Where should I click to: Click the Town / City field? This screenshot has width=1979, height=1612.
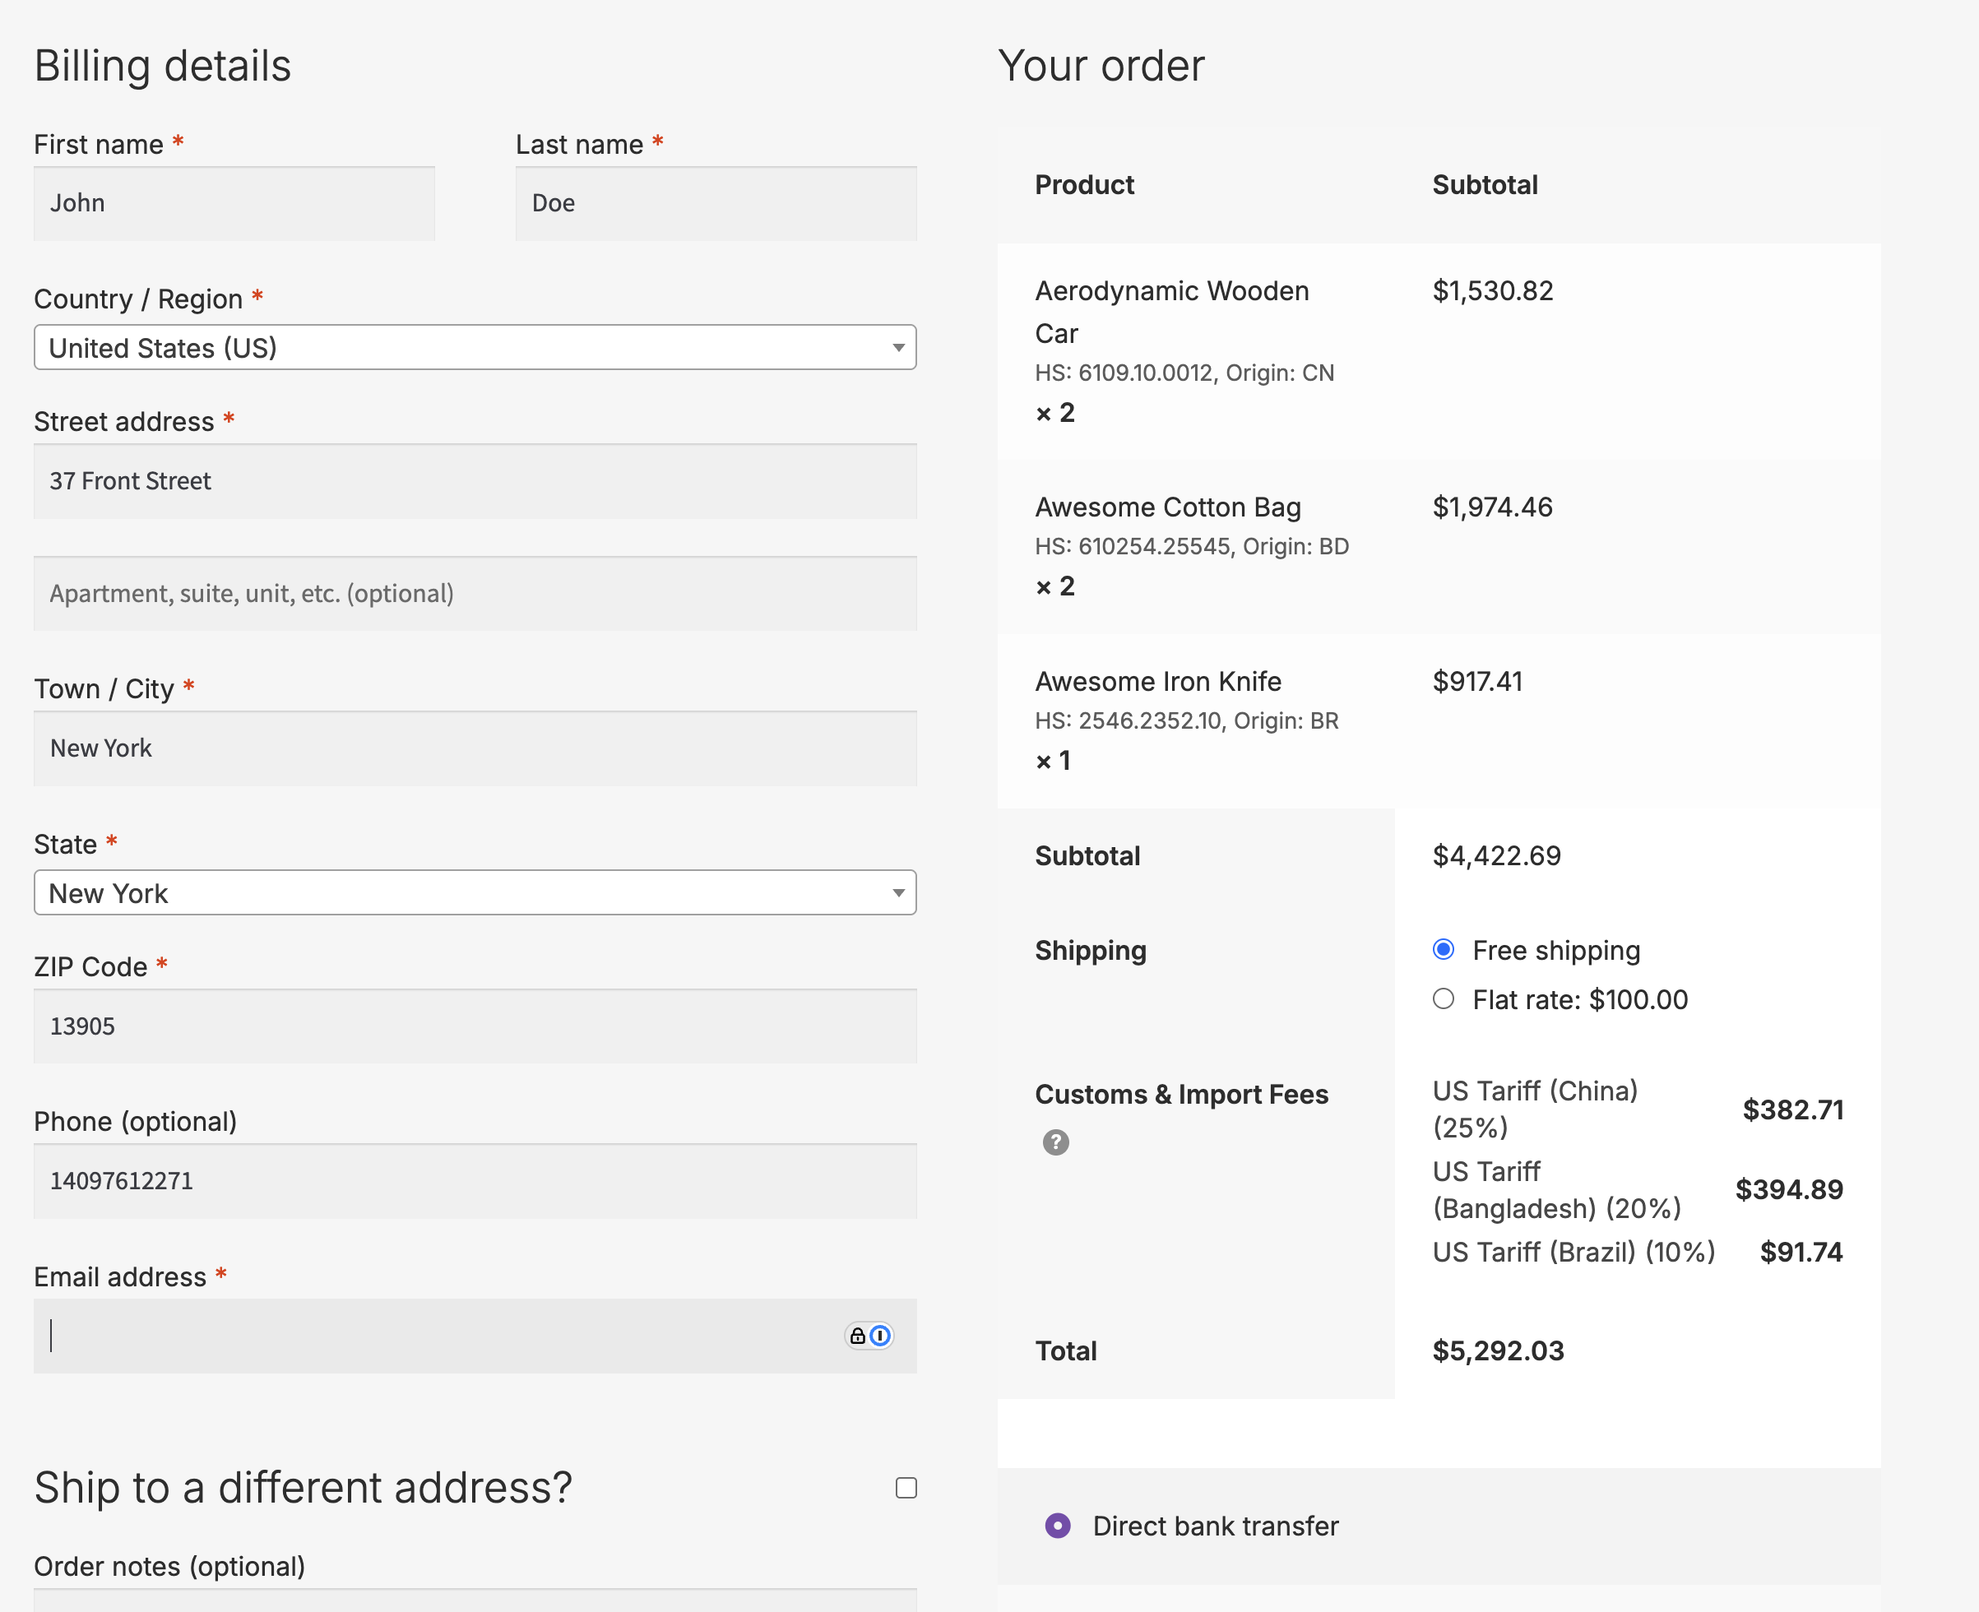pyautogui.click(x=475, y=748)
